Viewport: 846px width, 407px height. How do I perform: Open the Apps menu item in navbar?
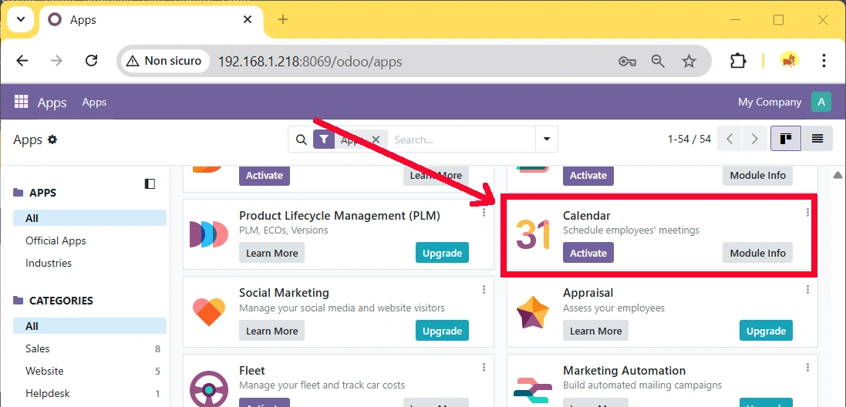pos(94,102)
